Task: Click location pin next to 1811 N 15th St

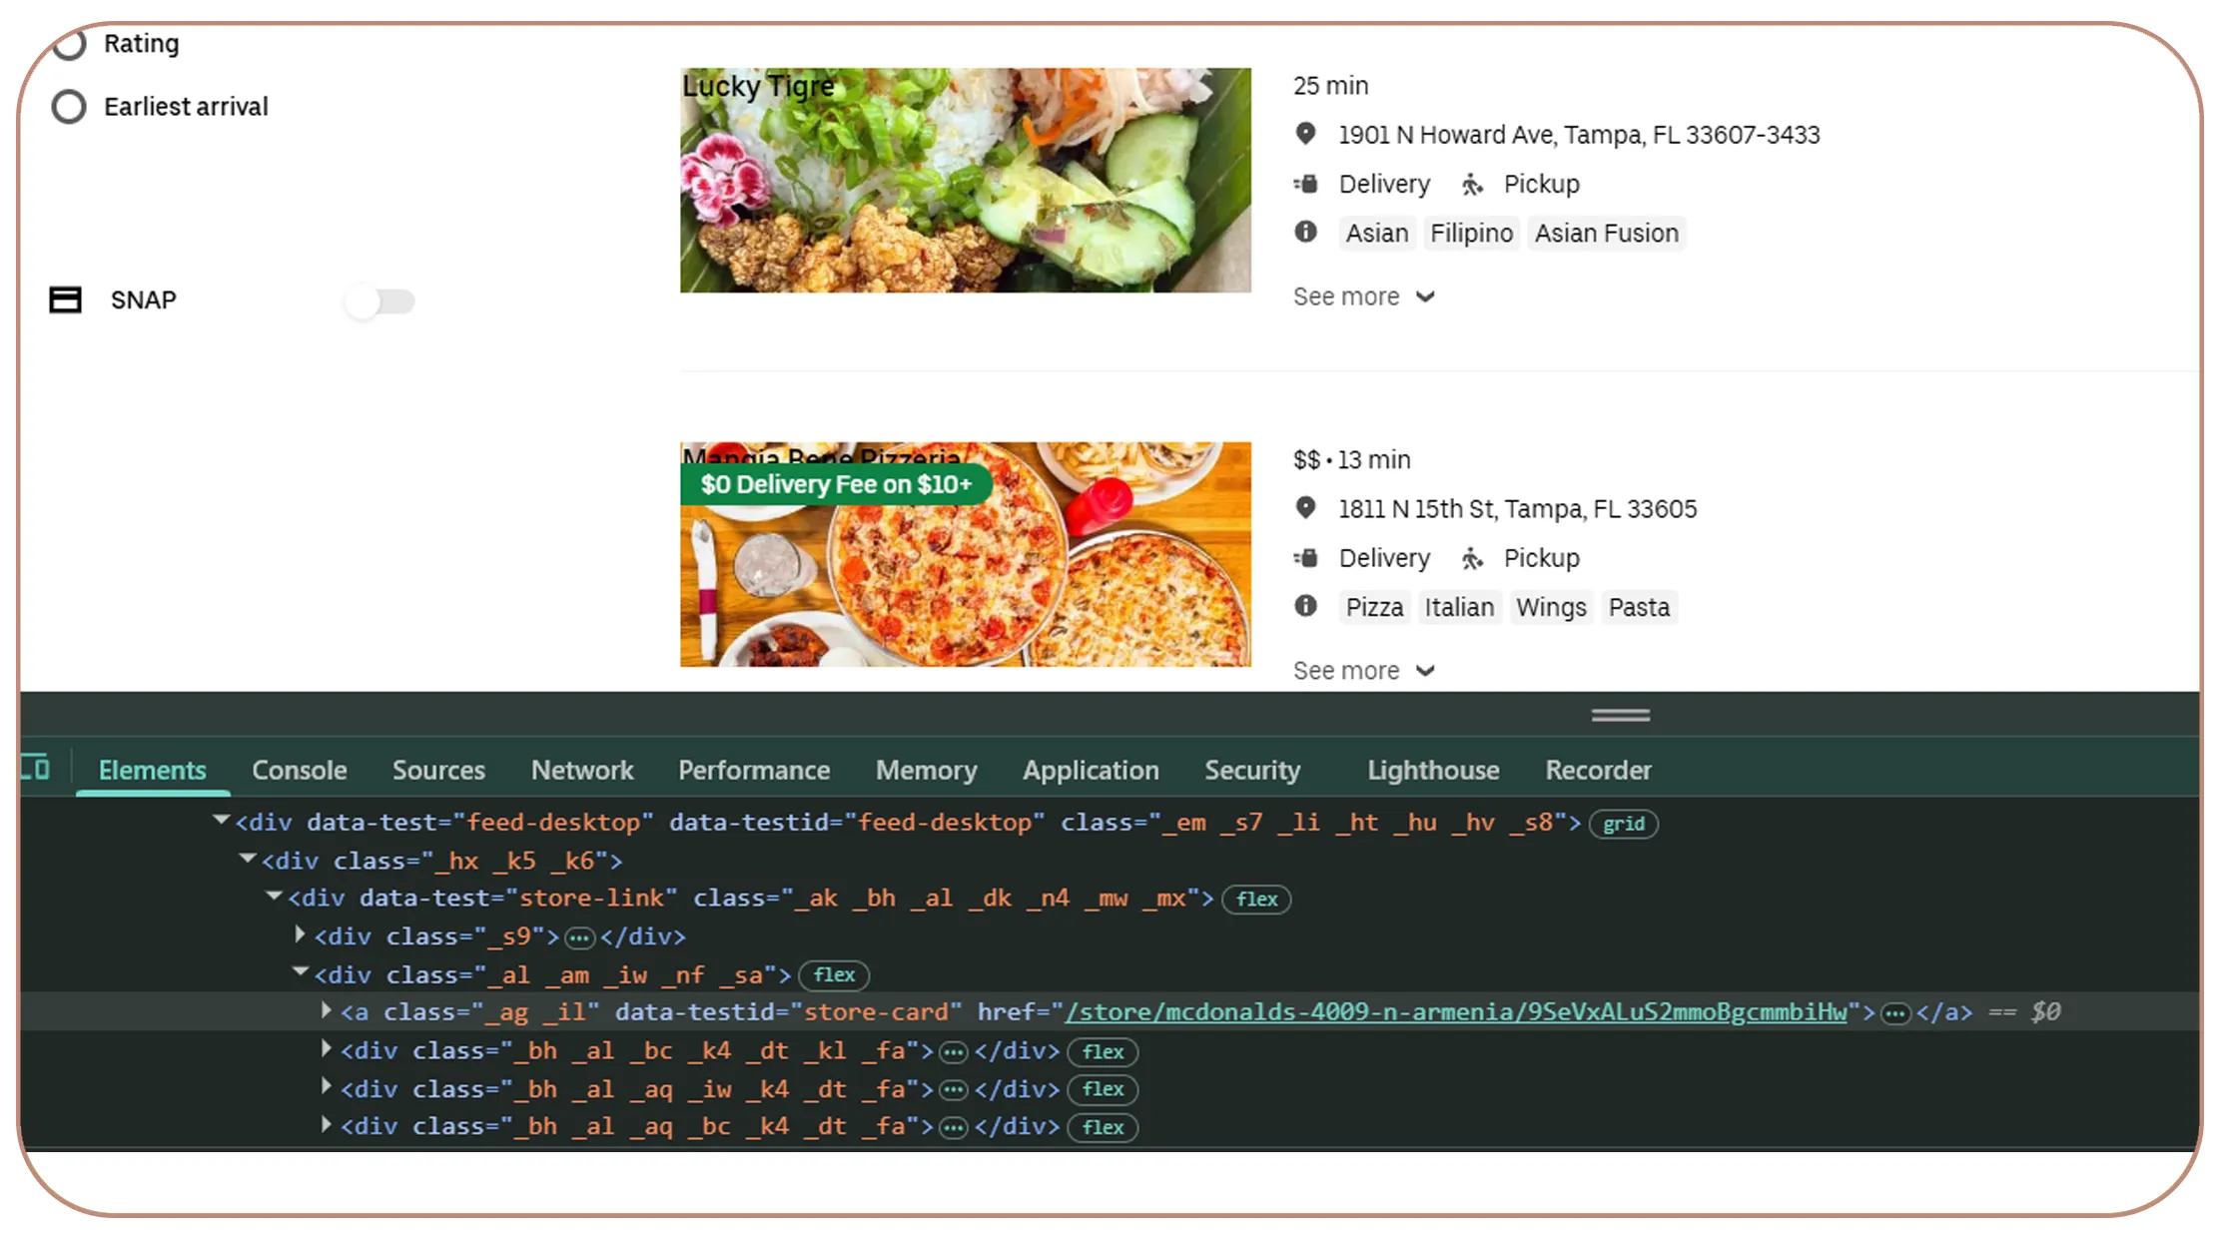Action: tap(1305, 508)
